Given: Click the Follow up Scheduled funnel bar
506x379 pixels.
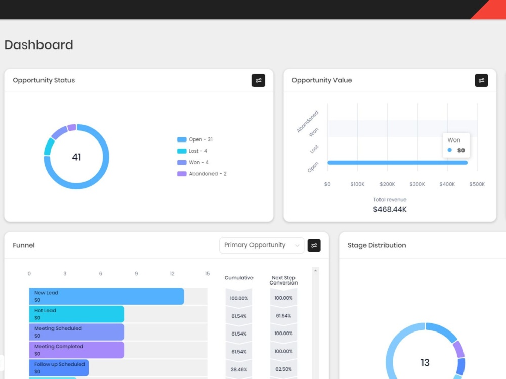Looking at the screenshot, I should [x=59, y=368].
